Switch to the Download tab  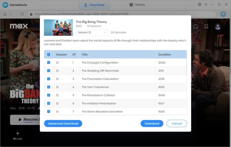[94, 5]
